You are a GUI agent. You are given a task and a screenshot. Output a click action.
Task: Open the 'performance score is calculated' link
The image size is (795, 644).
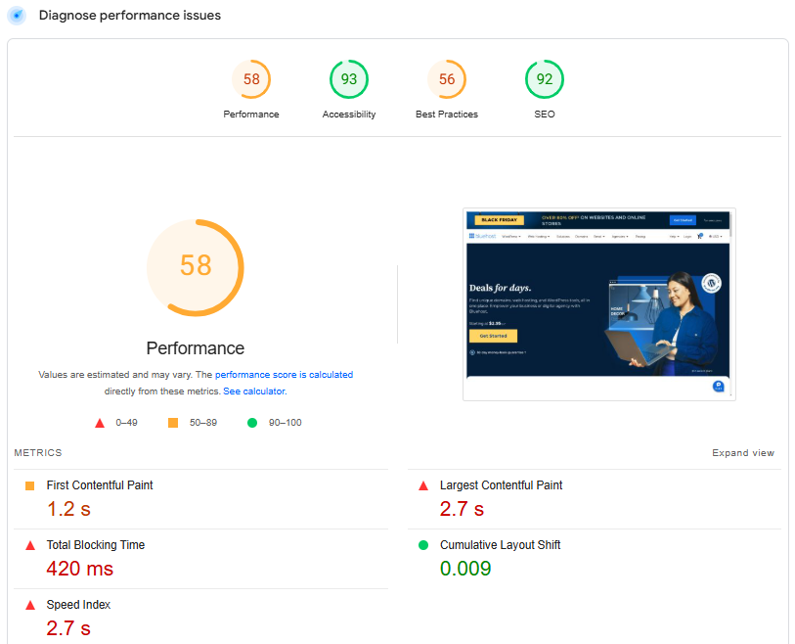coord(284,375)
